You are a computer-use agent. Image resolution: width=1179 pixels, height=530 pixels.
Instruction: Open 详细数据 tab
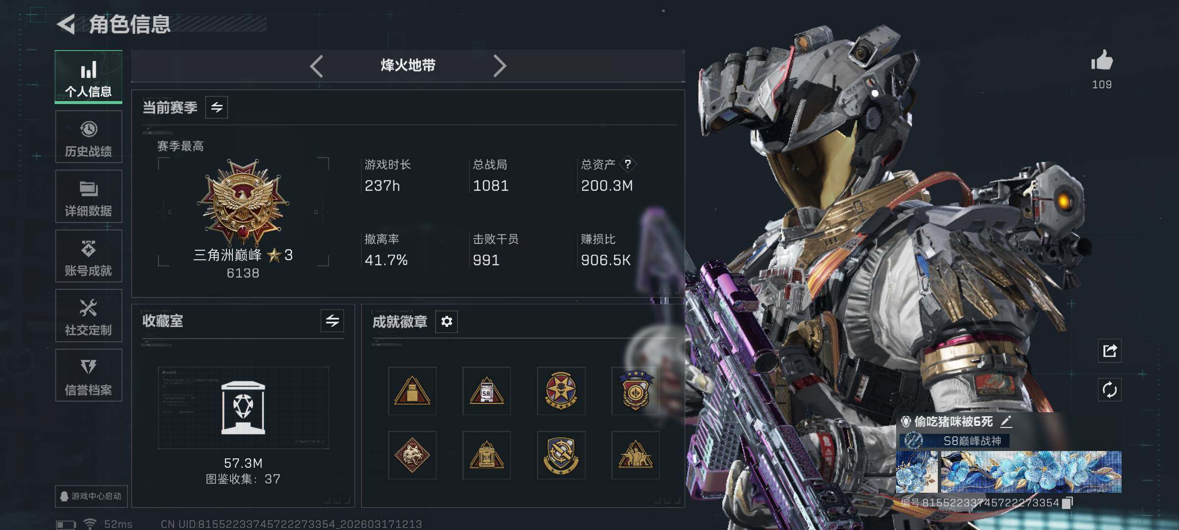pyautogui.click(x=88, y=196)
